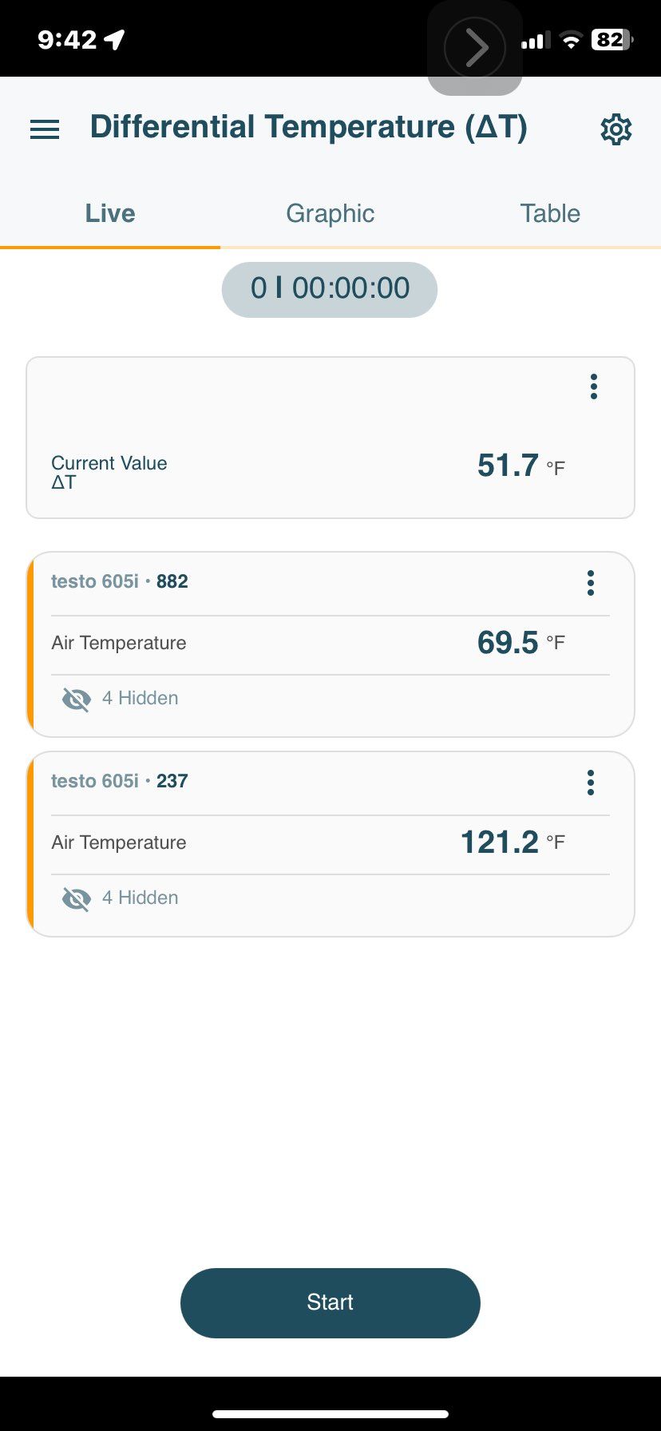The image size is (661, 1431).
Task: Open three-dot menu for testo 605i 882
Action: [x=591, y=583]
